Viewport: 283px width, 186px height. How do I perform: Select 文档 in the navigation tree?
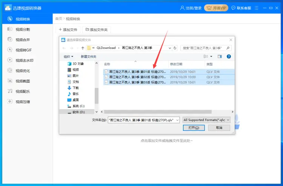click(x=73, y=82)
